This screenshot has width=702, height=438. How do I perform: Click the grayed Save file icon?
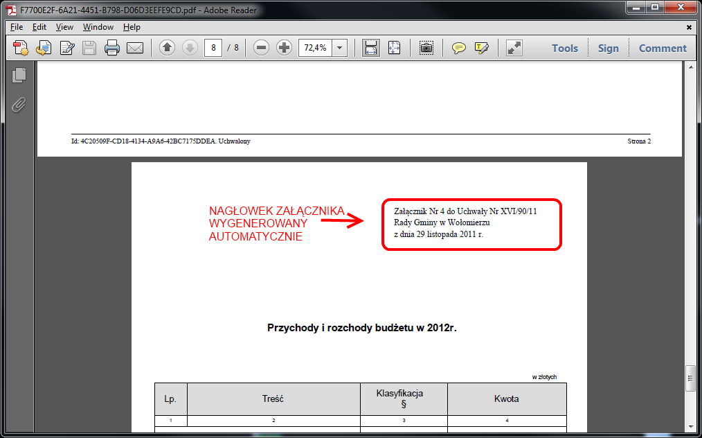click(x=89, y=48)
